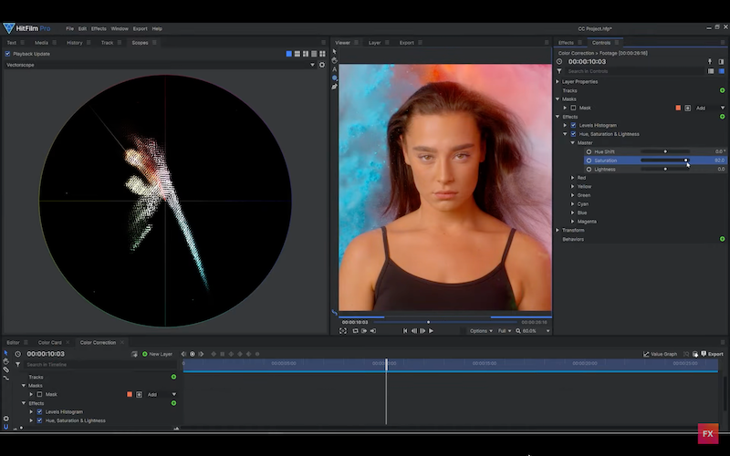Image resolution: width=730 pixels, height=456 pixels.
Task: Add a new Behavior with the green plus
Action: [722, 239]
